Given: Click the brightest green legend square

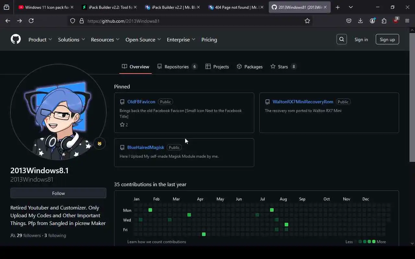Looking at the screenshot, I should point(374,242).
